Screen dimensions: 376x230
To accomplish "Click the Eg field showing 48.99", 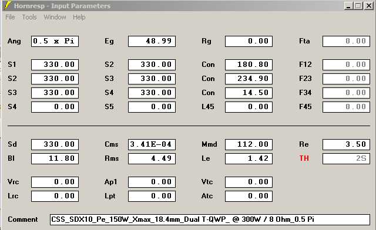I will (152, 41).
